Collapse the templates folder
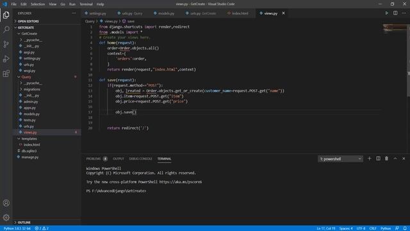 (x=29, y=139)
